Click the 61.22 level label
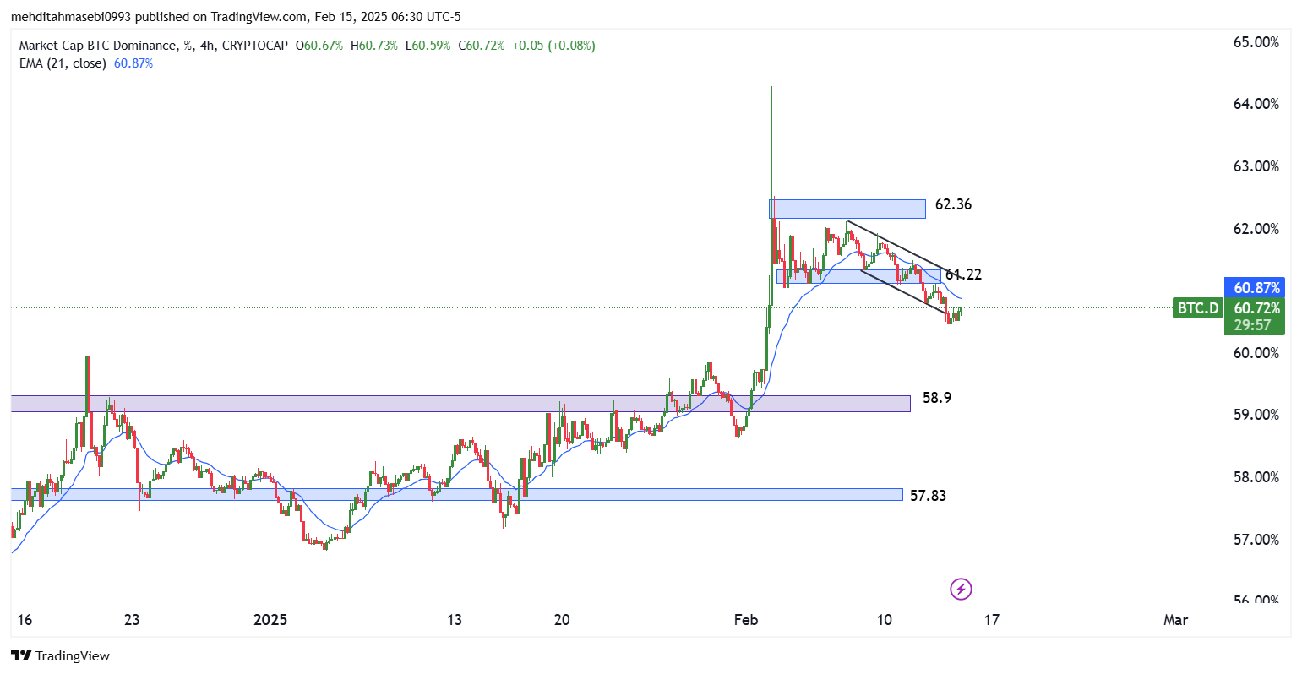This screenshot has height=674, width=1302. 964,274
